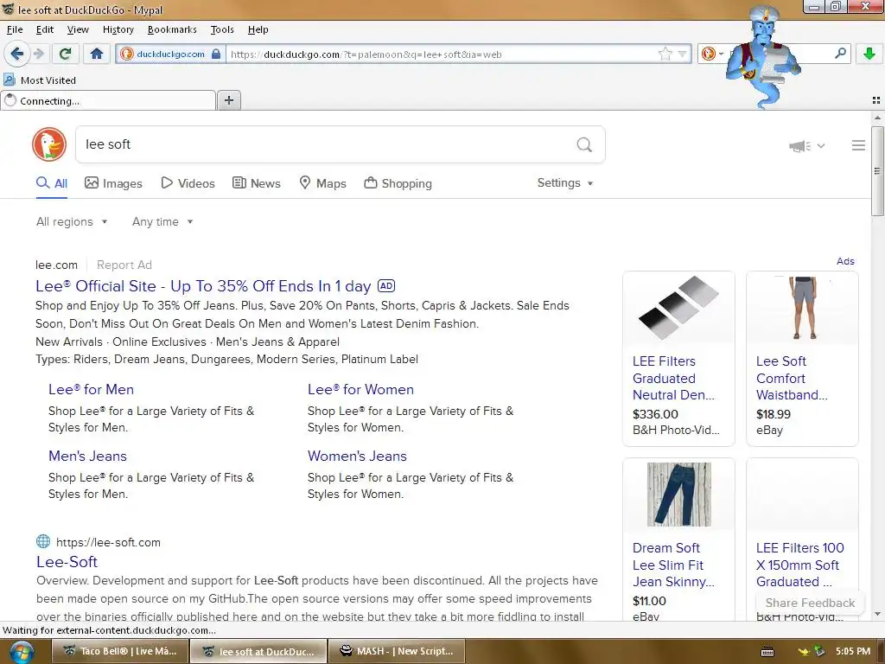Open the Tools menu
The height and width of the screenshot is (664, 885).
coord(222,29)
